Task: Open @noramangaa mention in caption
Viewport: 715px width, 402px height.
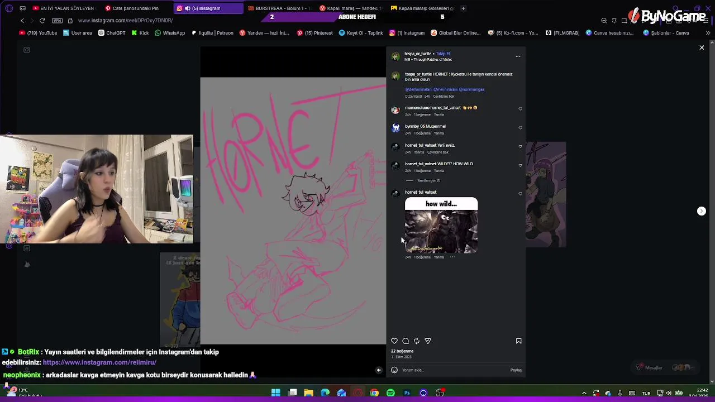Action: (x=471, y=89)
